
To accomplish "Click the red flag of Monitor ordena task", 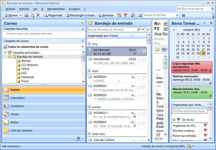I will click(205, 130).
